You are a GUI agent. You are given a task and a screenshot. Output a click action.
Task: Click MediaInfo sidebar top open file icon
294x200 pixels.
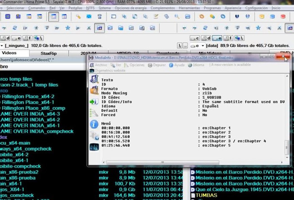point(94,79)
